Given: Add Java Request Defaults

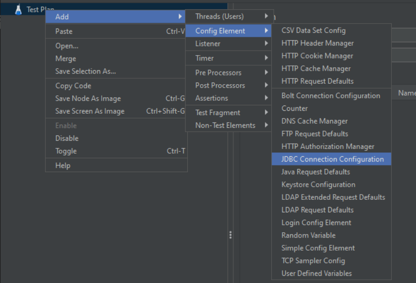Looking at the screenshot, I should pyautogui.click(x=331, y=172).
